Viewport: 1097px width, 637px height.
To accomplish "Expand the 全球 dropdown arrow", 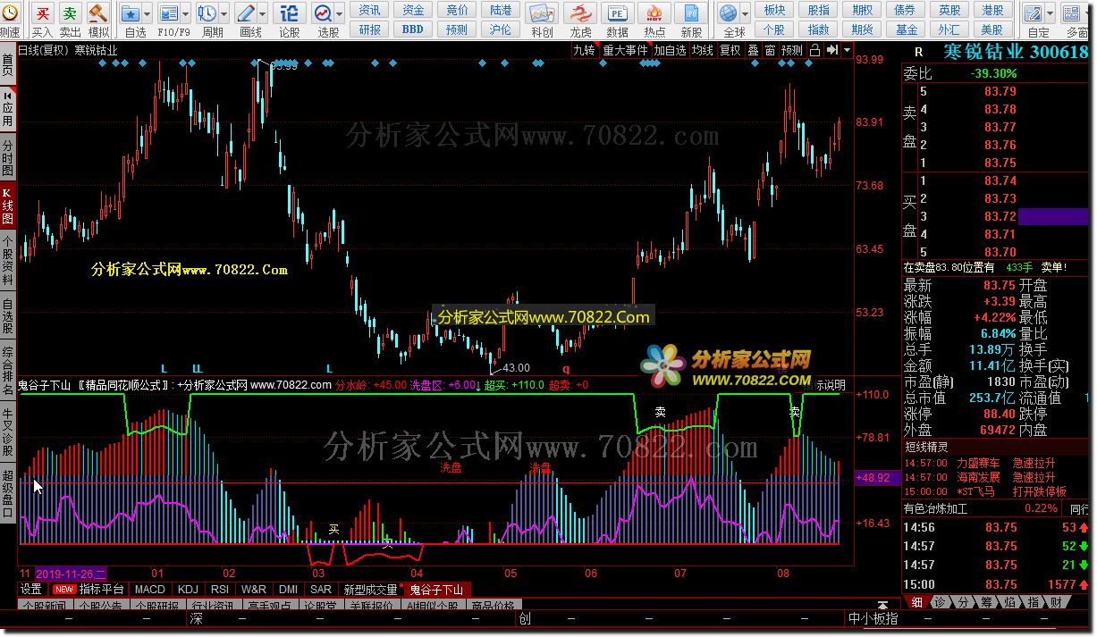I will pyautogui.click(x=745, y=14).
